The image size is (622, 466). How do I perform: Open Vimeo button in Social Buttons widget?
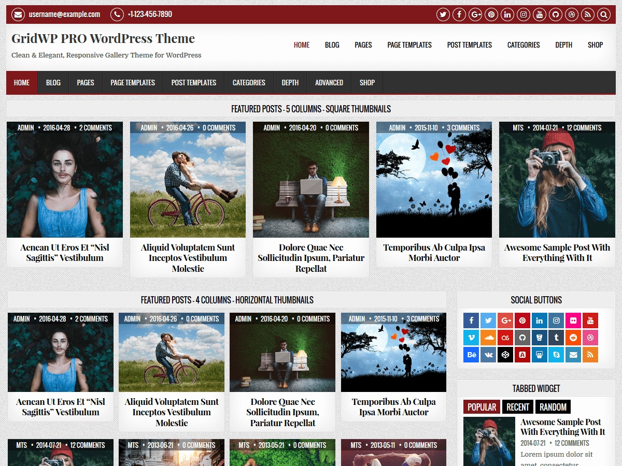point(471,338)
